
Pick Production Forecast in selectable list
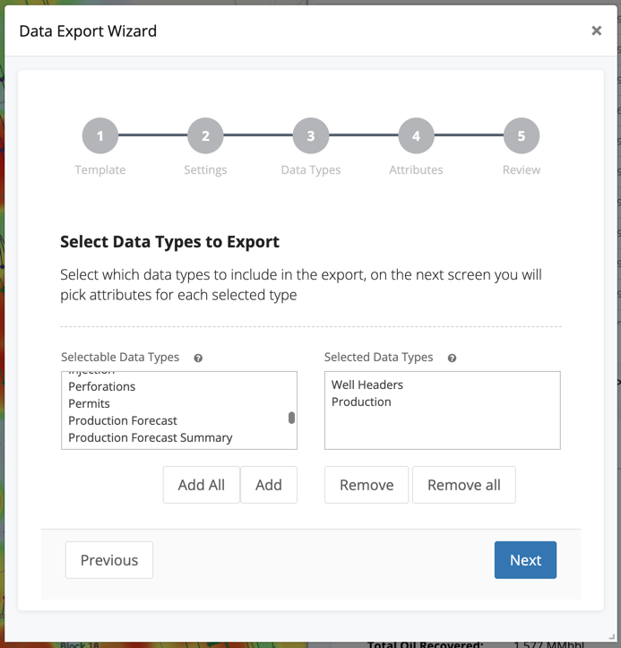click(123, 420)
